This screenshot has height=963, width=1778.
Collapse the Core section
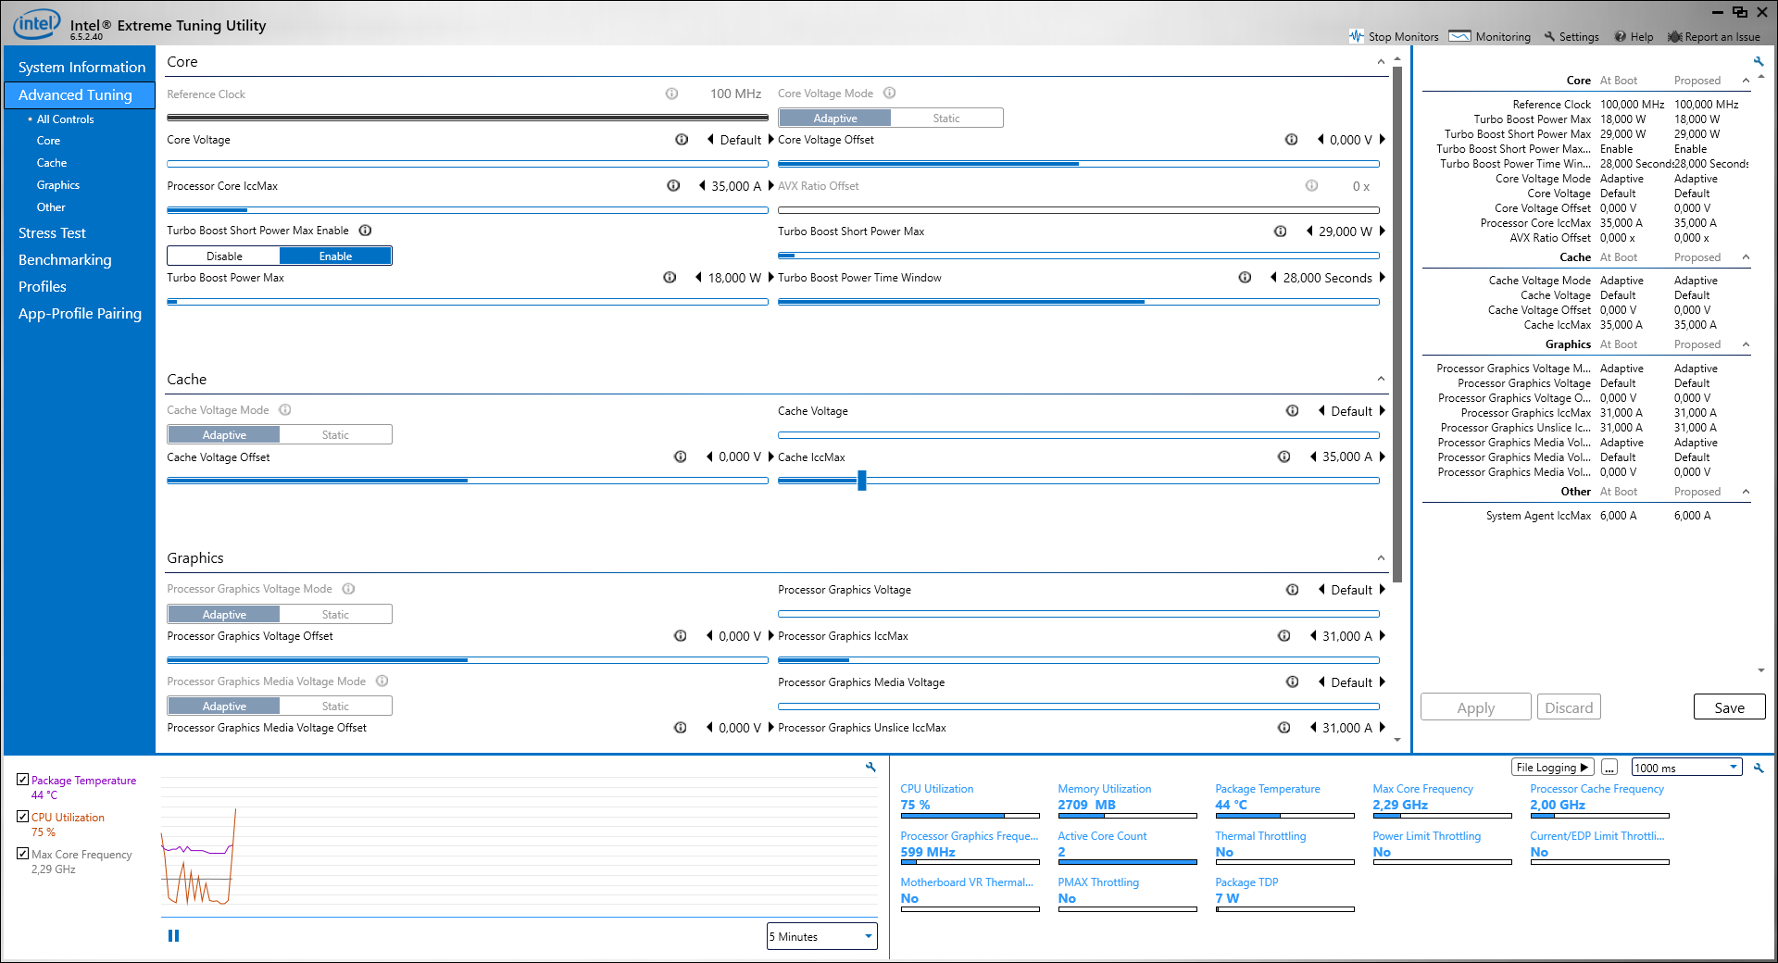click(x=1381, y=62)
